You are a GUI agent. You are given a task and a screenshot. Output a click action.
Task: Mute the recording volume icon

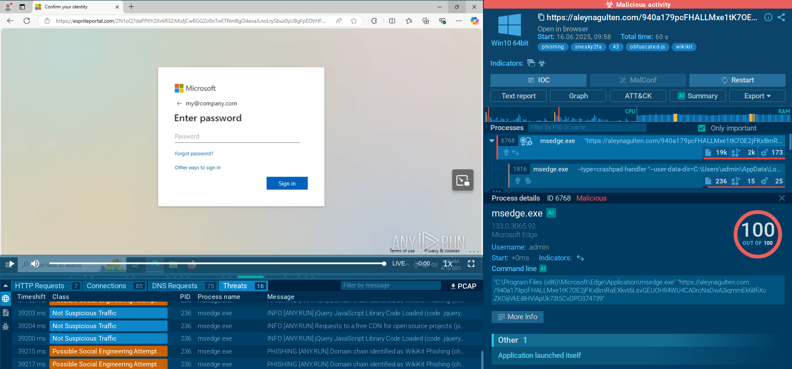point(35,264)
